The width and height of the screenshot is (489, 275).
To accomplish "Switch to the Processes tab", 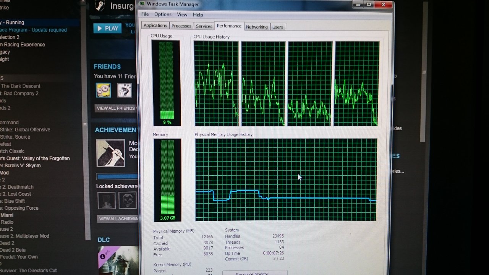I will point(181,26).
